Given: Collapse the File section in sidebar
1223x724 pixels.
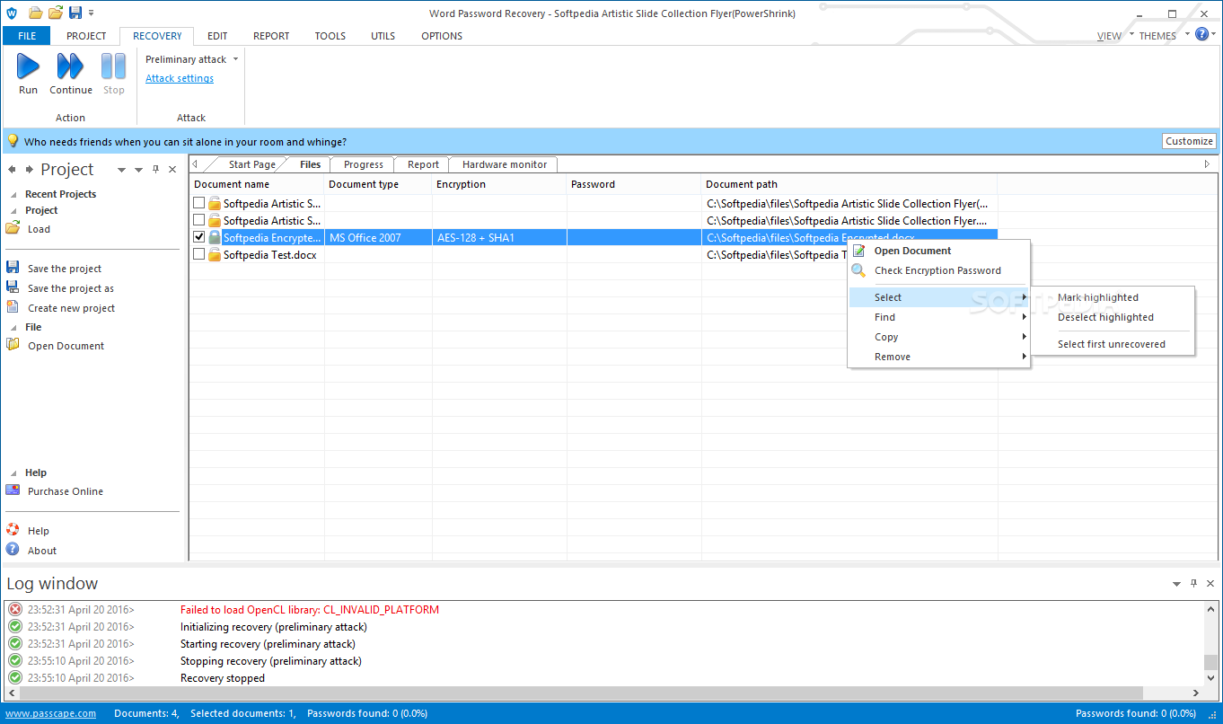Looking at the screenshot, I should click(x=13, y=327).
